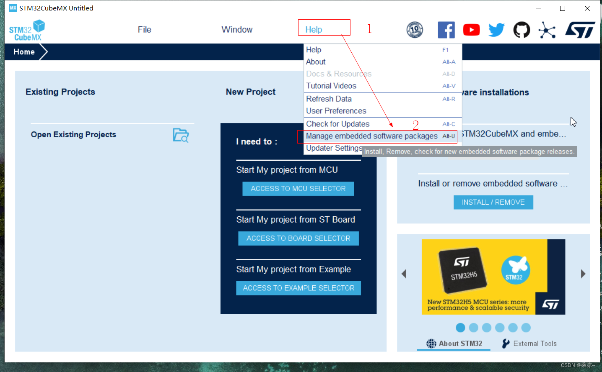Show the next banner slide

(583, 274)
